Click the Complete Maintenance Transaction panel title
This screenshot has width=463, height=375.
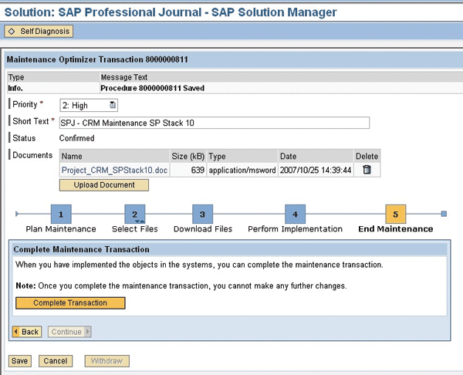[x=82, y=249]
